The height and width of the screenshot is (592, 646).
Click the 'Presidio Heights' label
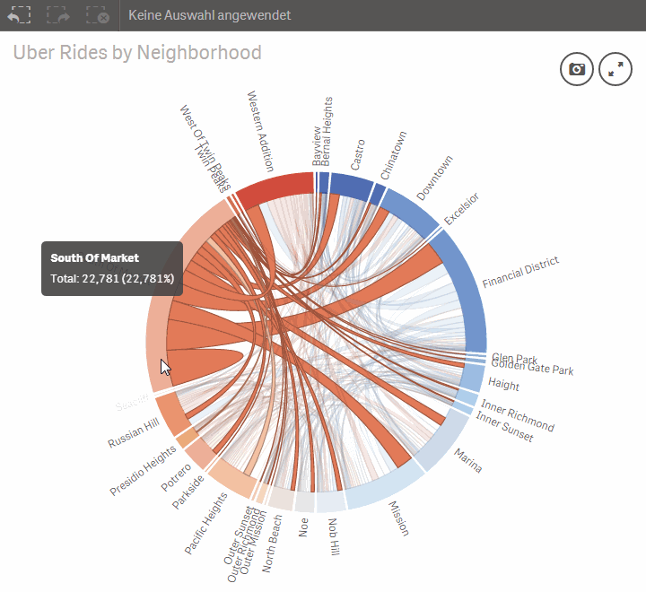pos(143,470)
